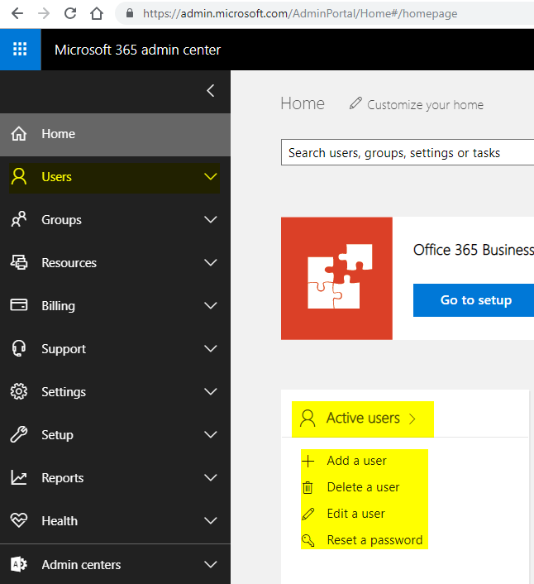
Task: Click the Admin centers icon in sidebar
Action: 18,565
